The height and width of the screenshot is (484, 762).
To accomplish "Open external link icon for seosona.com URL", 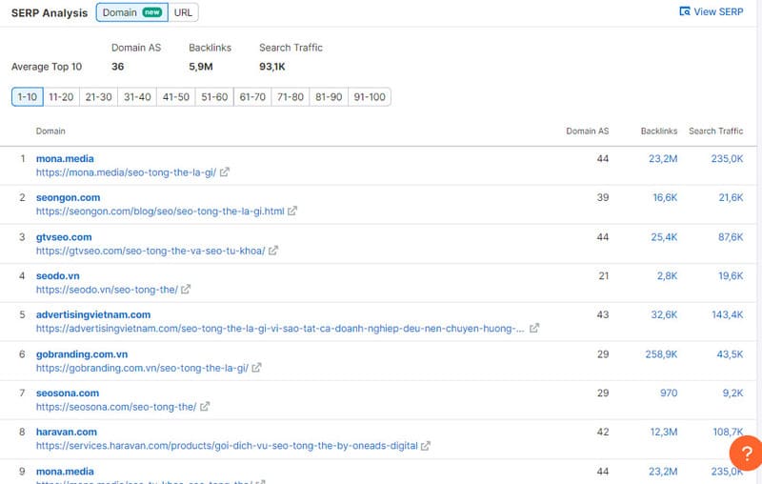I will pyautogui.click(x=205, y=407).
